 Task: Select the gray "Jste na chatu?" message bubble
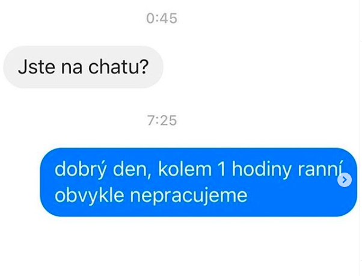click(x=84, y=67)
